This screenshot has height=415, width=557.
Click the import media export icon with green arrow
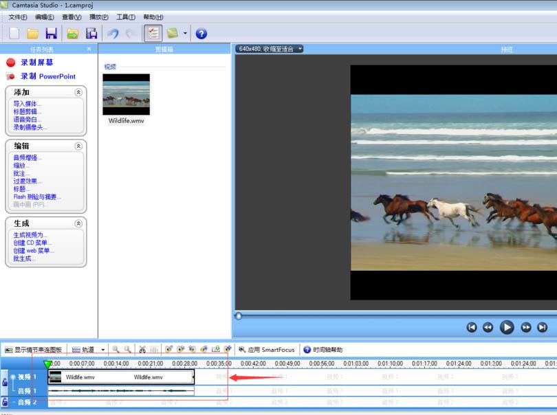(x=72, y=32)
